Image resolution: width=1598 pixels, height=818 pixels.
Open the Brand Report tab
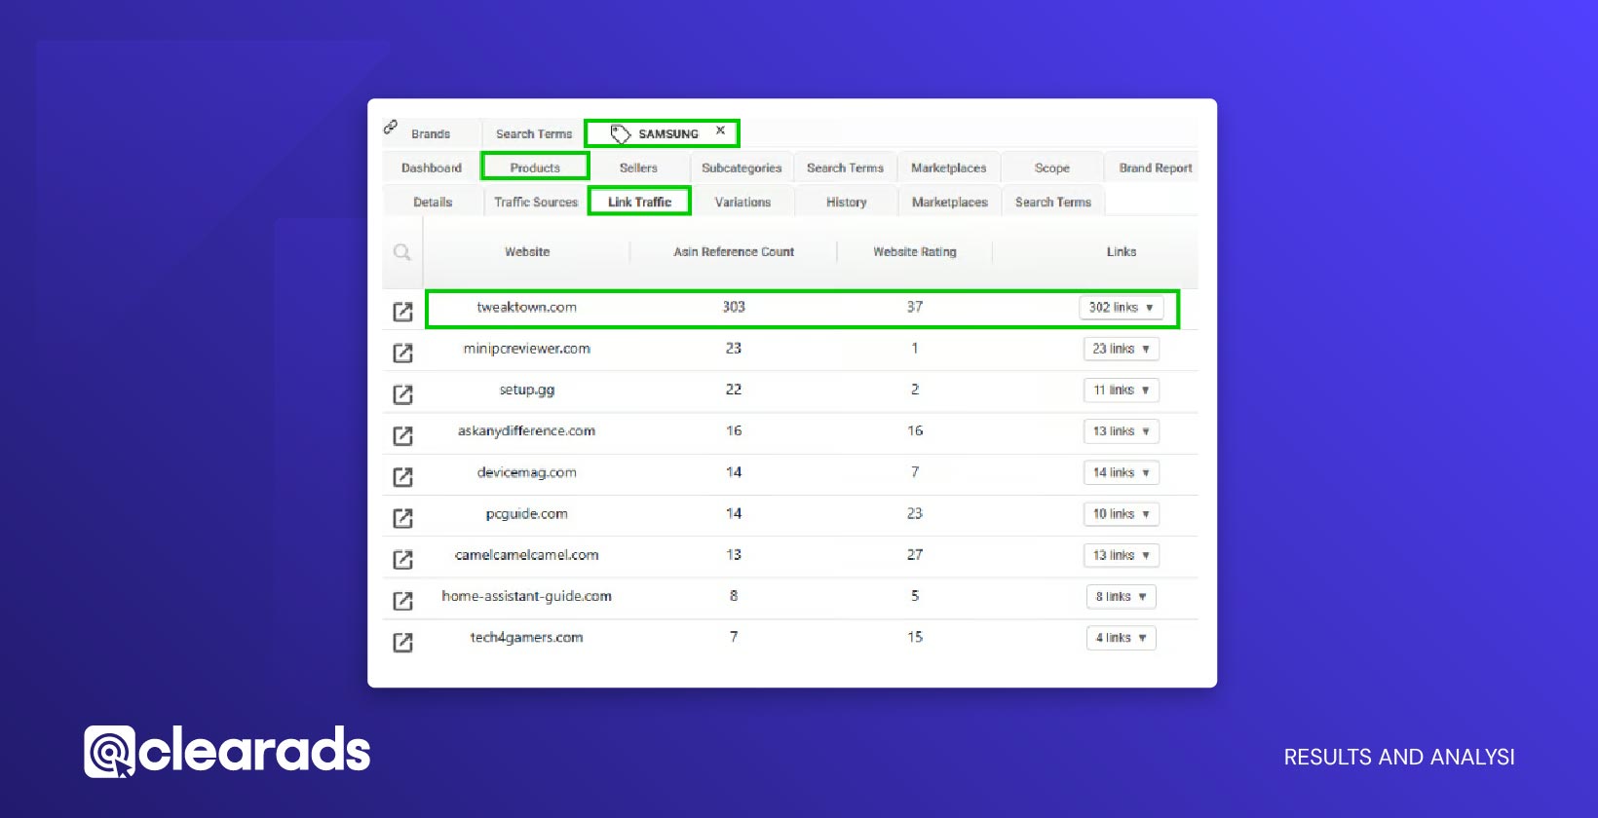click(1155, 167)
